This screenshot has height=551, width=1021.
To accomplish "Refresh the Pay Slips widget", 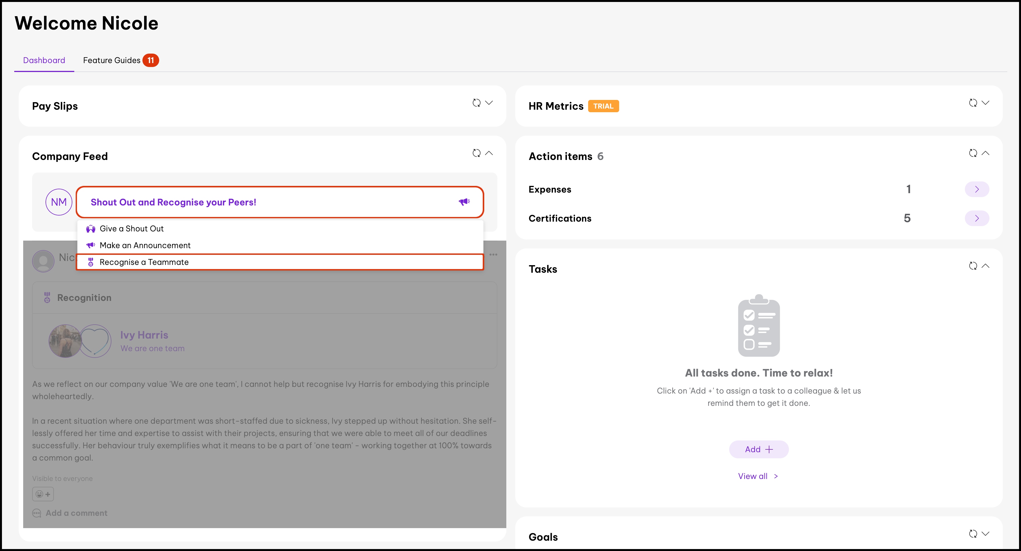I will 476,103.
